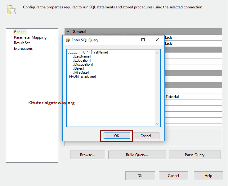This screenshot has width=228, height=186.
Task: Open the Parameter Mapping page
Action: (30, 37)
